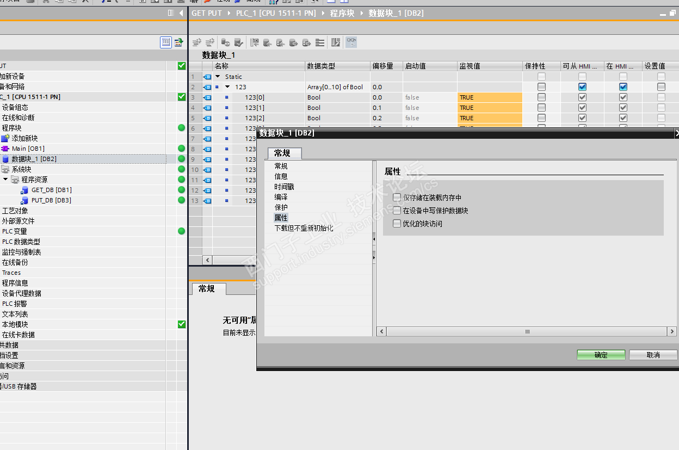Uncheck HMI accessible checkbox for row 123
Image resolution: width=679 pixels, height=450 pixels.
(x=582, y=87)
